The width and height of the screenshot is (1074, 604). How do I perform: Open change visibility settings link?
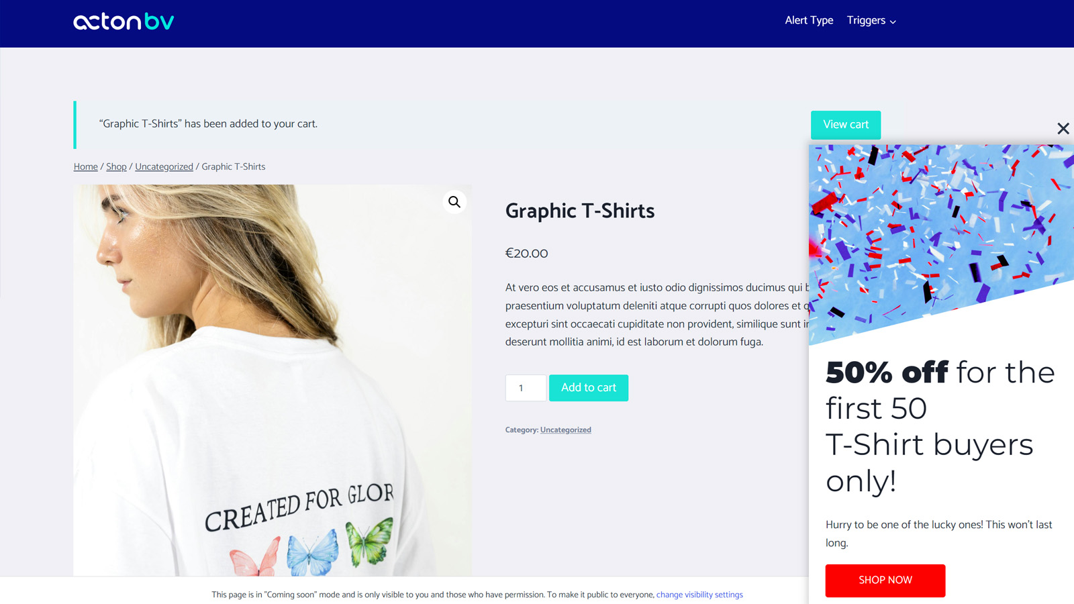click(699, 595)
